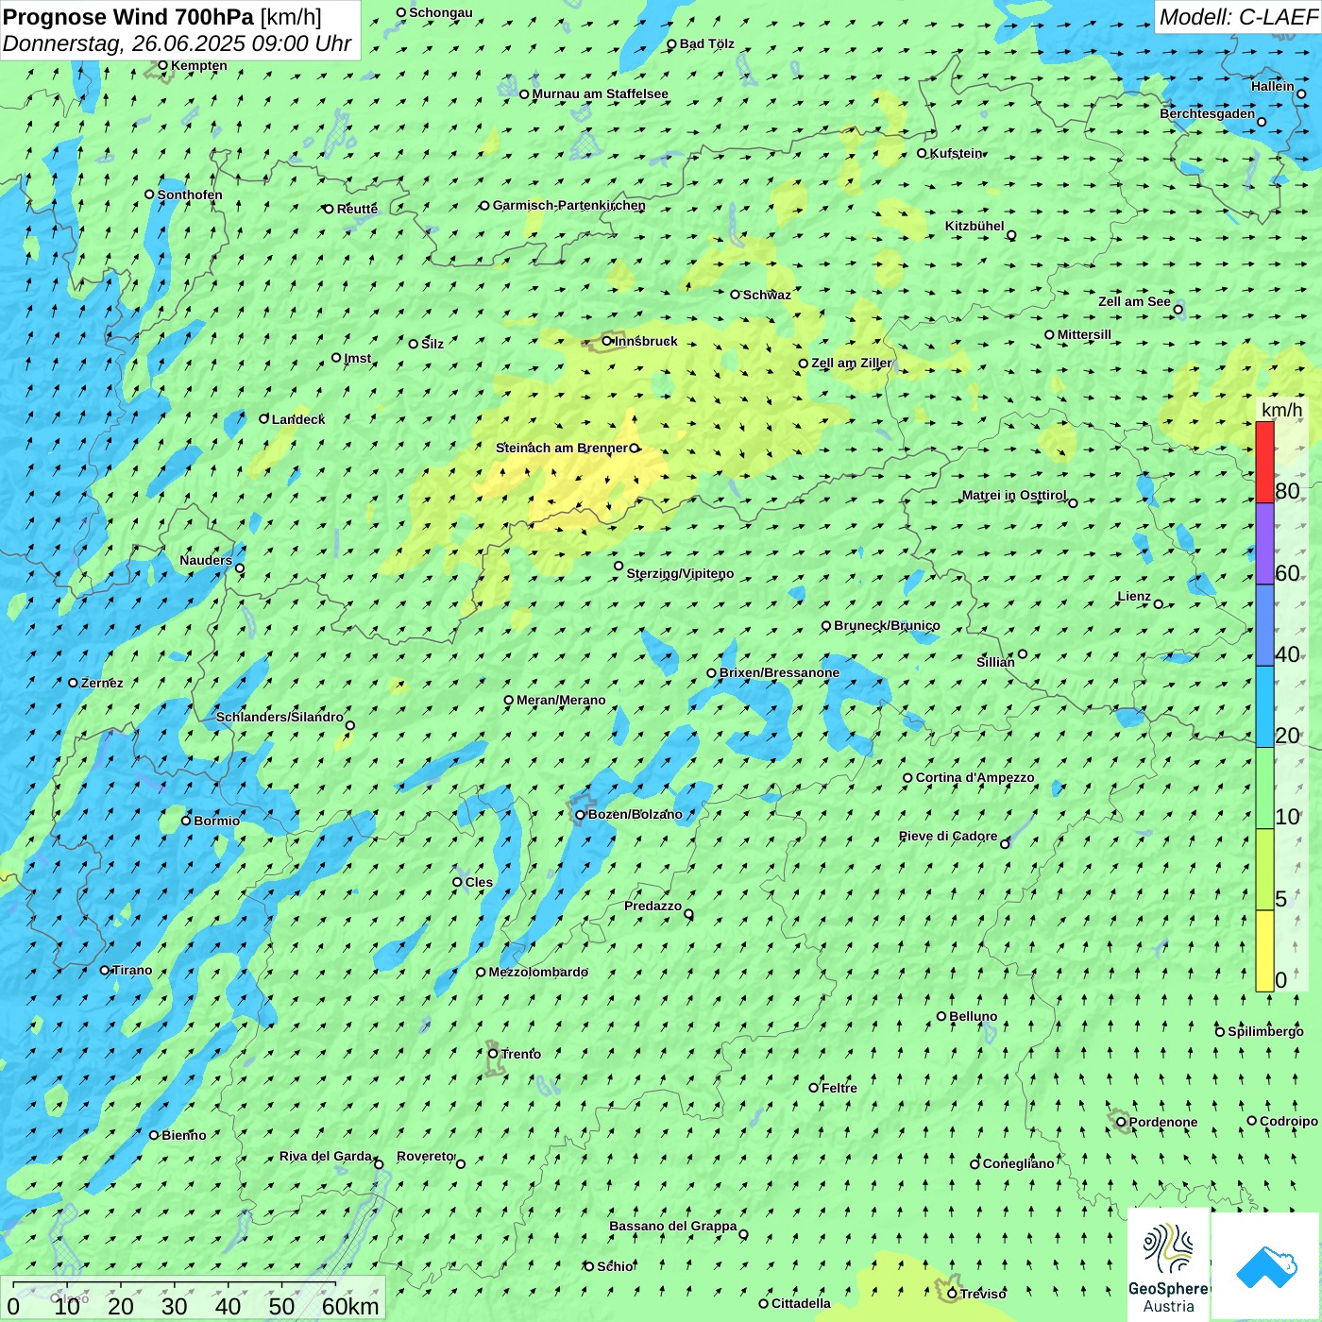Click the Kempten location marker

click(x=162, y=65)
